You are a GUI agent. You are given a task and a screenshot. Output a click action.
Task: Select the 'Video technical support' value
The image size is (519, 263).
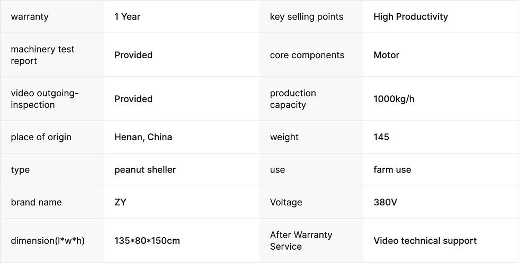pyautogui.click(x=425, y=241)
